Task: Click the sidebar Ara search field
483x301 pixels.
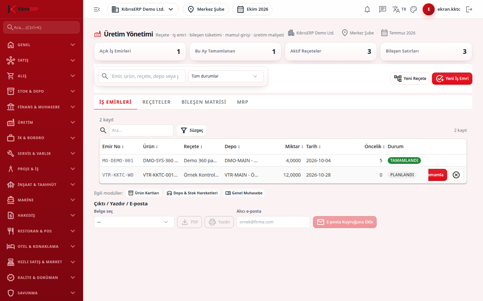Action: [42, 27]
